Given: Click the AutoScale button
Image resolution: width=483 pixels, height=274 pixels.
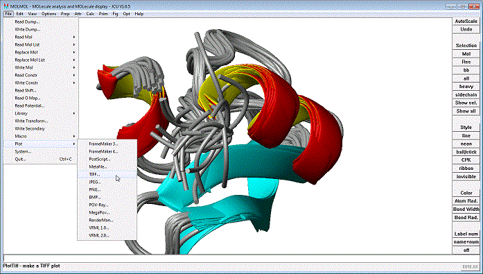Looking at the screenshot, I should coord(466,22).
